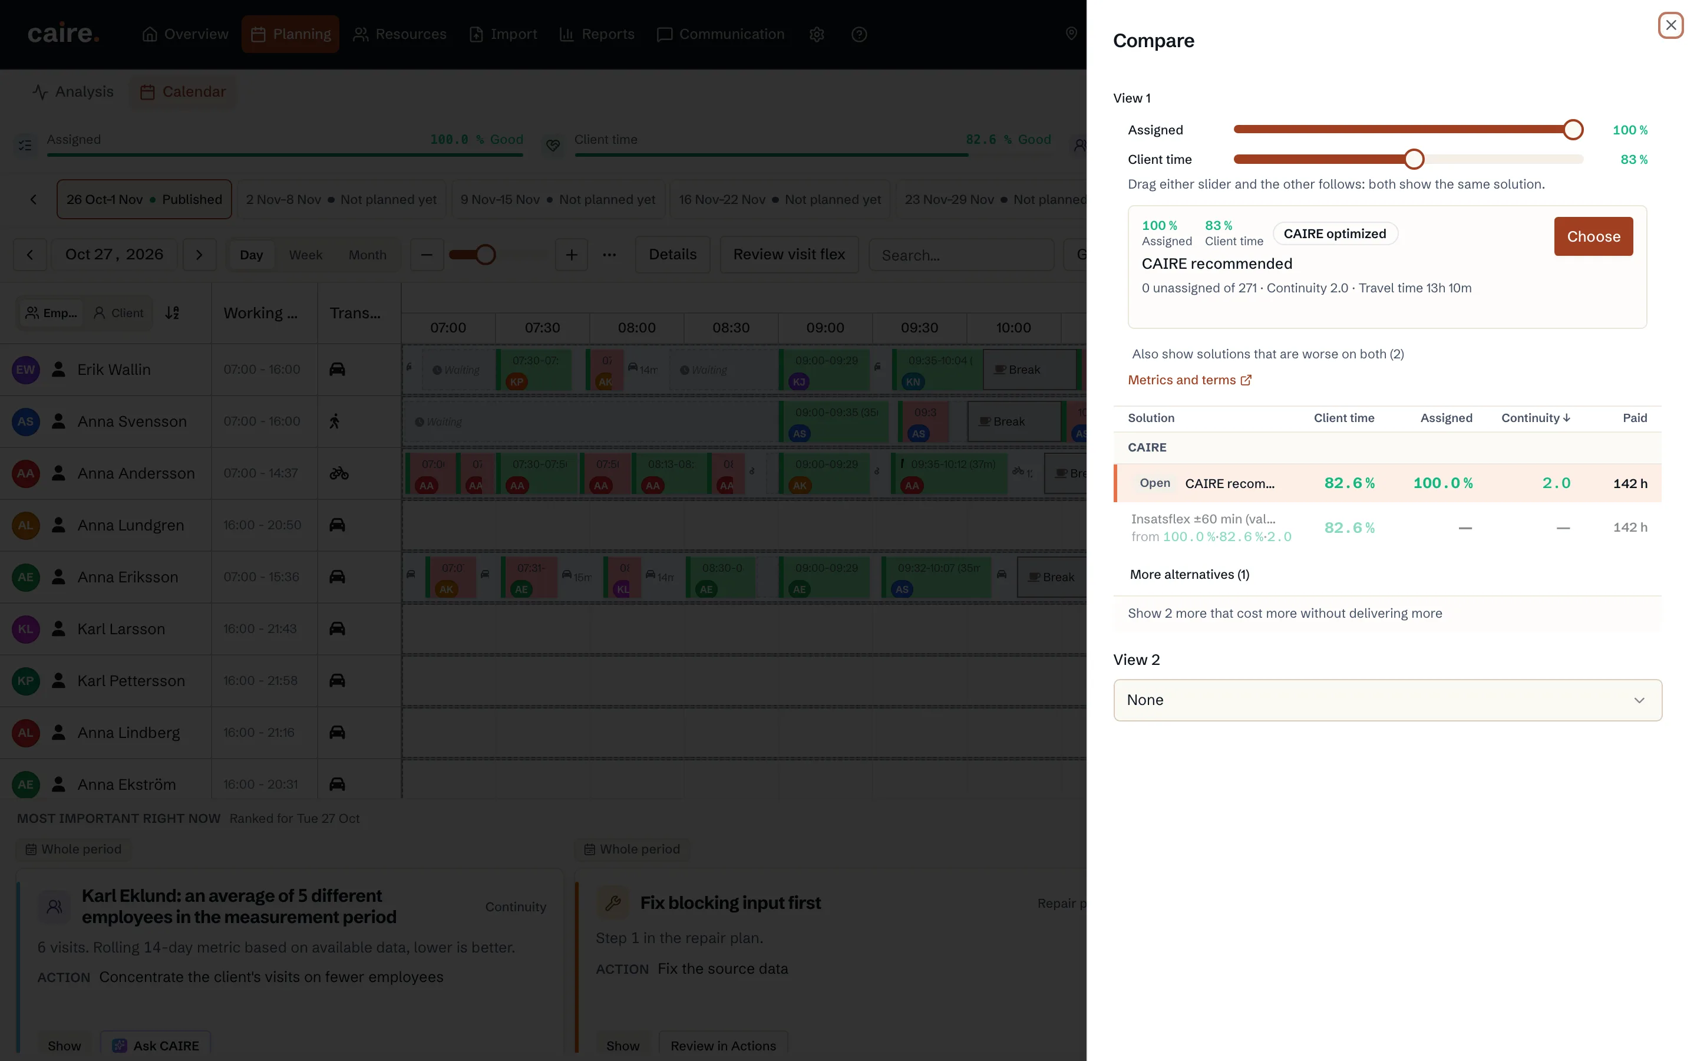Go to previous day arrow

click(29, 255)
